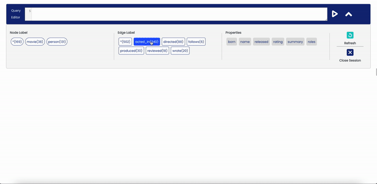Click the summary property tag
Image resolution: width=377 pixels, height=184 pixels.
pyautogui.click(x=295, y=42)
